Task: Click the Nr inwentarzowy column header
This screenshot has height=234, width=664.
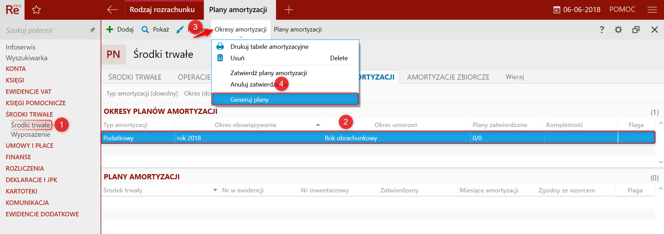Action: pyautogui.click(x=325, y=190)
